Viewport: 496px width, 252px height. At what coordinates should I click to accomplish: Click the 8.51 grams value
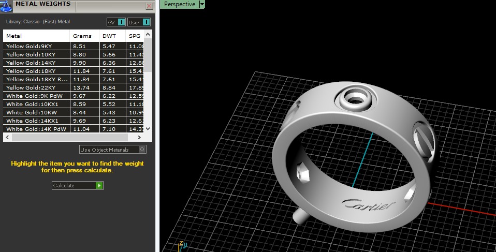(x=79, y=46)
